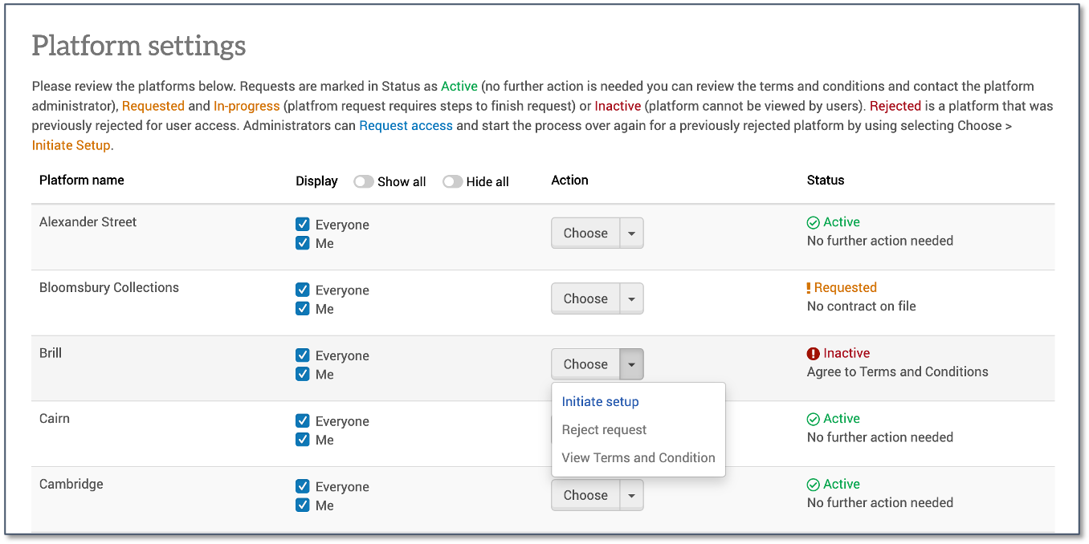1089x544 pixels.
Task: Uncheck the Everyone checkbox for Brill
Action: (304, 355)
